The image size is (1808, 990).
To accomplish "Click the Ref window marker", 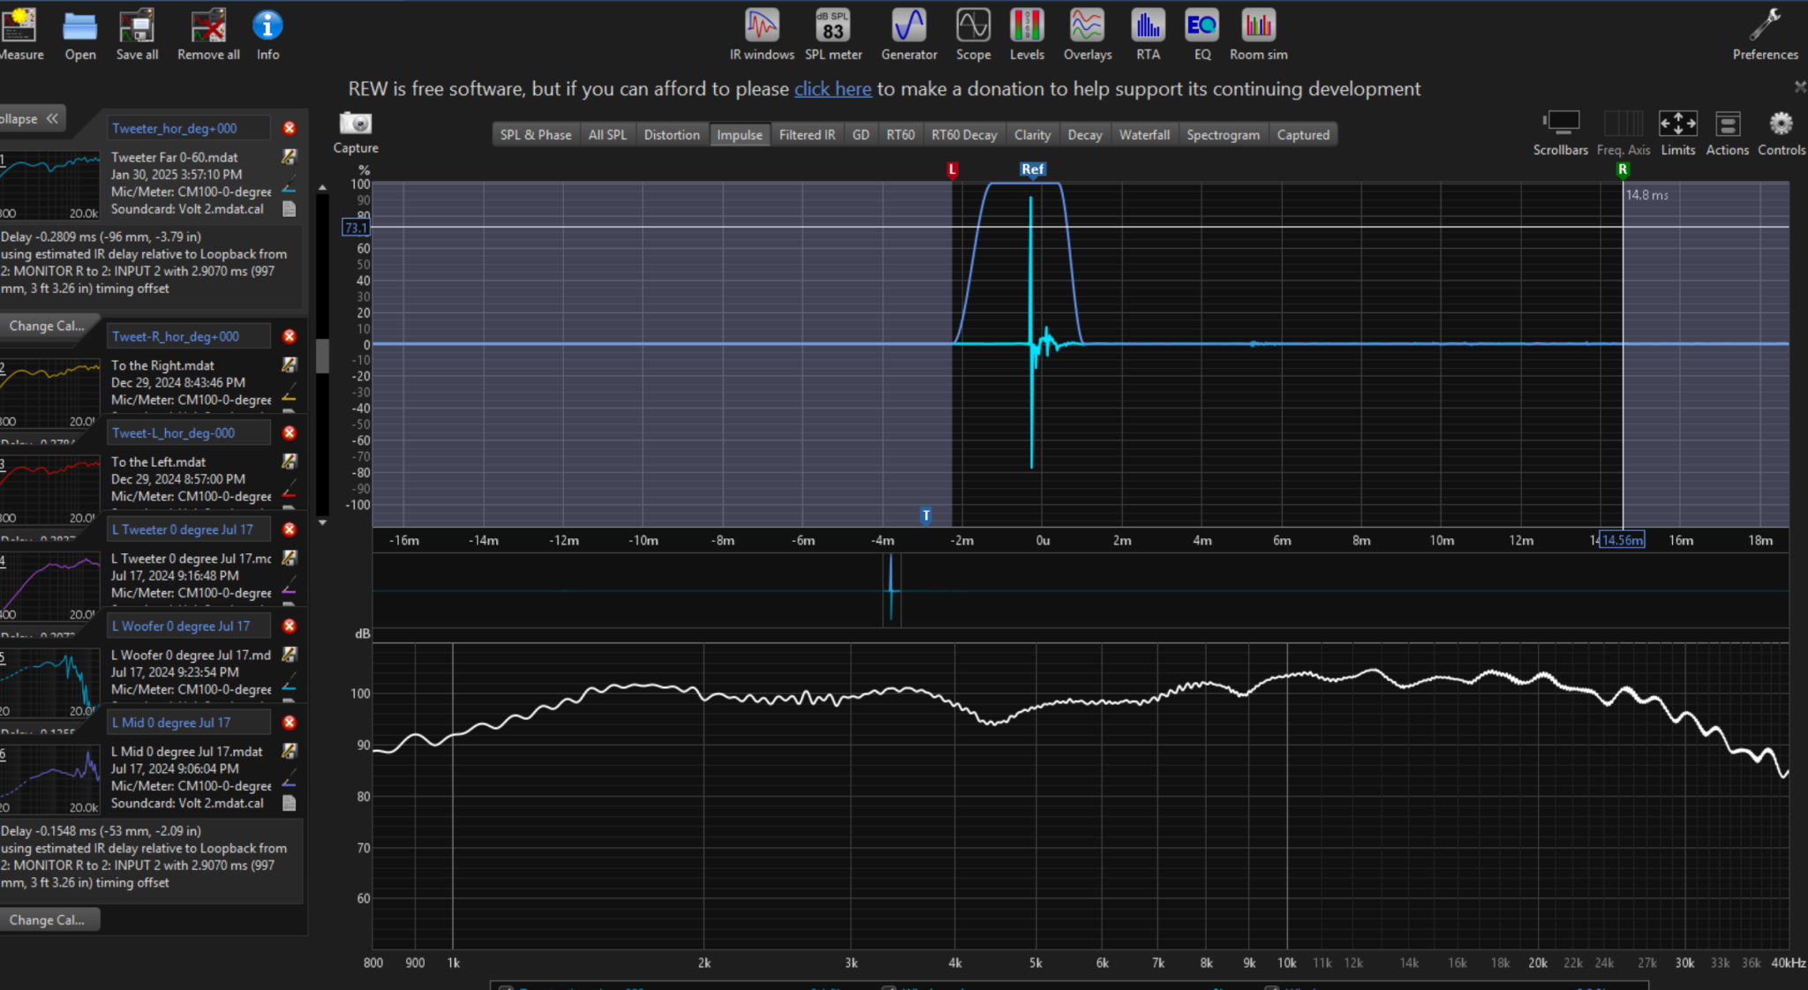I will 1032,169.
